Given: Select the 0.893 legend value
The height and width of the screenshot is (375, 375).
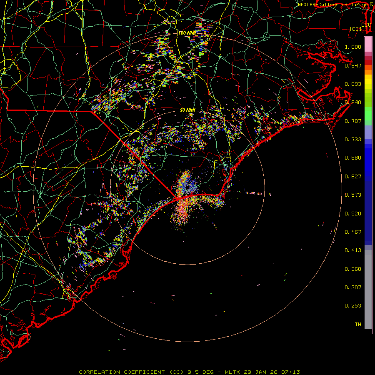Looking at the screenshot, I should click(x=353, y=84).
